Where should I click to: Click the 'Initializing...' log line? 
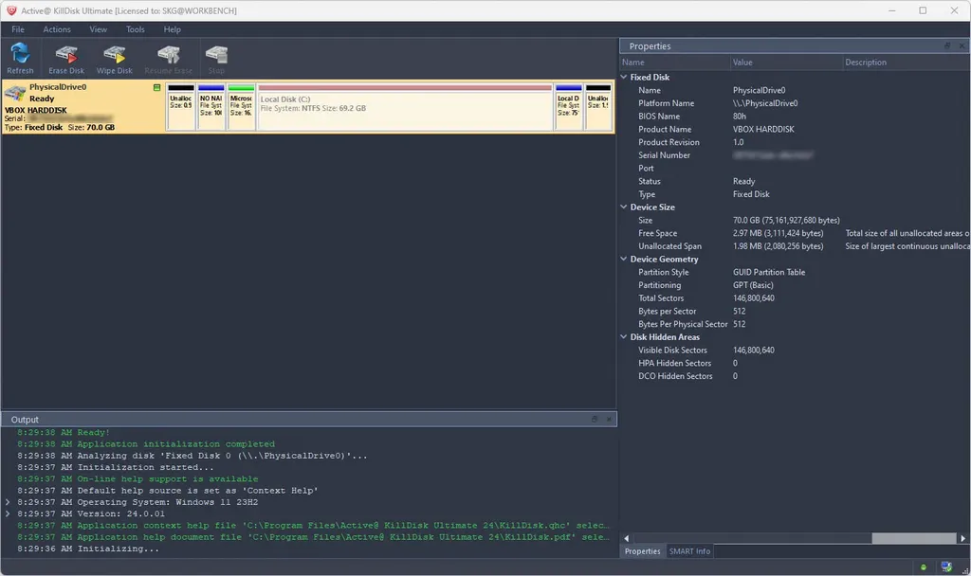(x=88, y=549)
